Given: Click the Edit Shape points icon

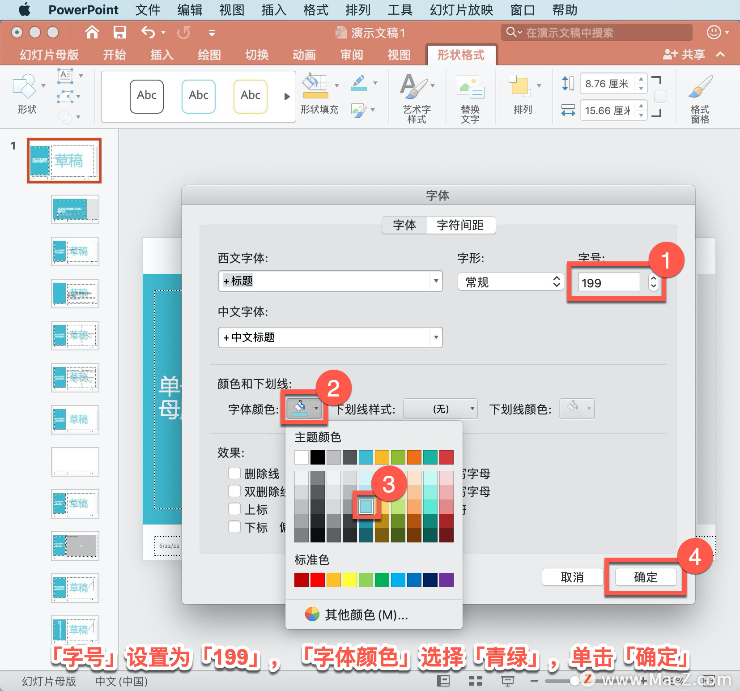Looking at the screenshot, I should click(x=65, y=96).
